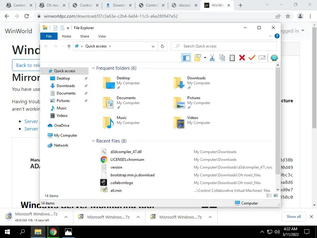This screenshot has width=317, height=238.
Task: Select Pictures in navigation pane
Action: tap(63, 101)
